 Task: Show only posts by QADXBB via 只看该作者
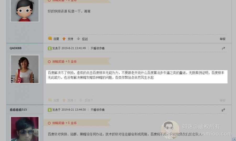(x=98, y=48)
